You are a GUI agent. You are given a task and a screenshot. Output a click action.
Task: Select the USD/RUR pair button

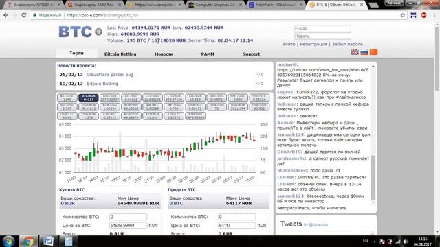89,106
